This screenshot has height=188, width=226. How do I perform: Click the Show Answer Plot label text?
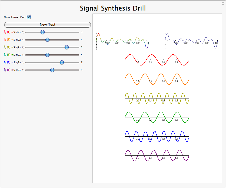click(14, 17)
